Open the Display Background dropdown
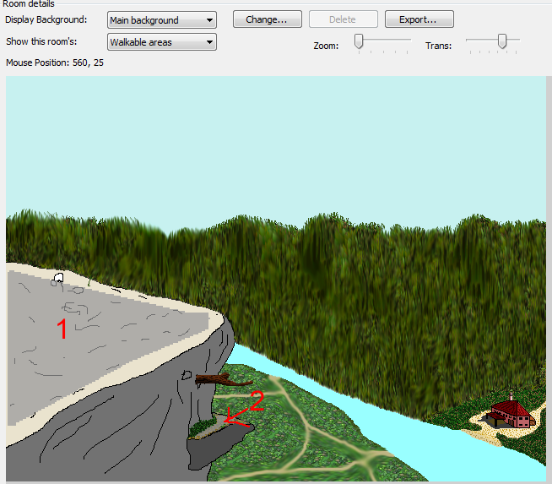Screen dimensions: 552x484 pos(161,20)
